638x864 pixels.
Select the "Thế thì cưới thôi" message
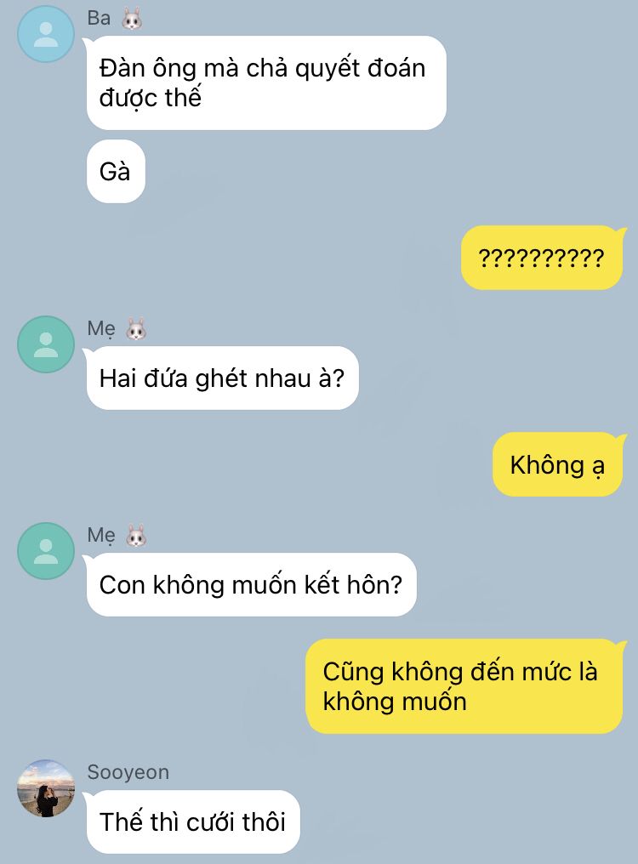pyautogui.click(x=193, y=821)
